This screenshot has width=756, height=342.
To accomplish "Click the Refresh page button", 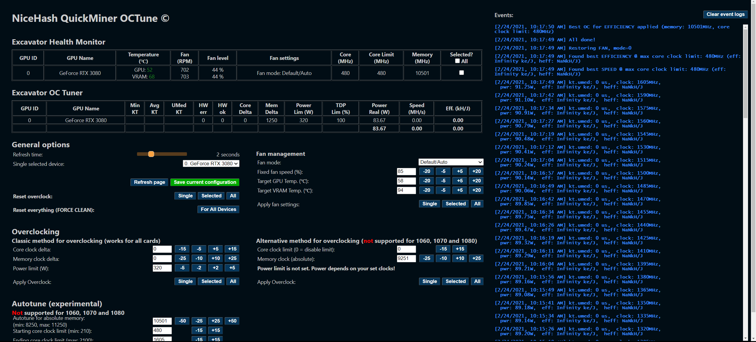I will [149, 182].
